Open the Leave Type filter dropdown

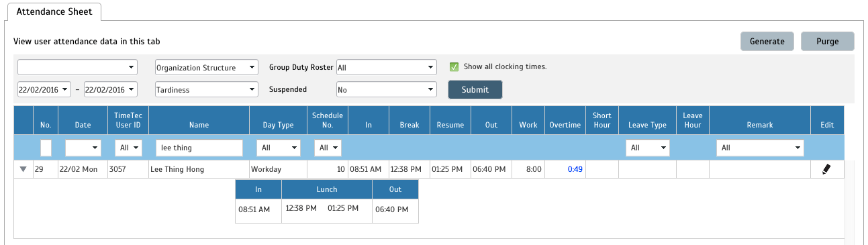coord(647,148)
